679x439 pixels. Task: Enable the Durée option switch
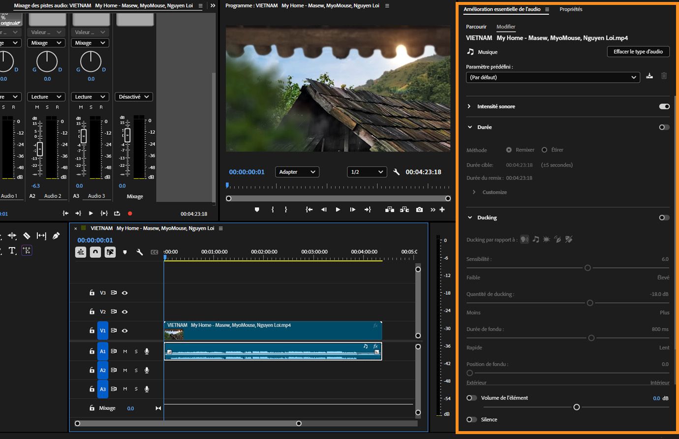(664, 127)
